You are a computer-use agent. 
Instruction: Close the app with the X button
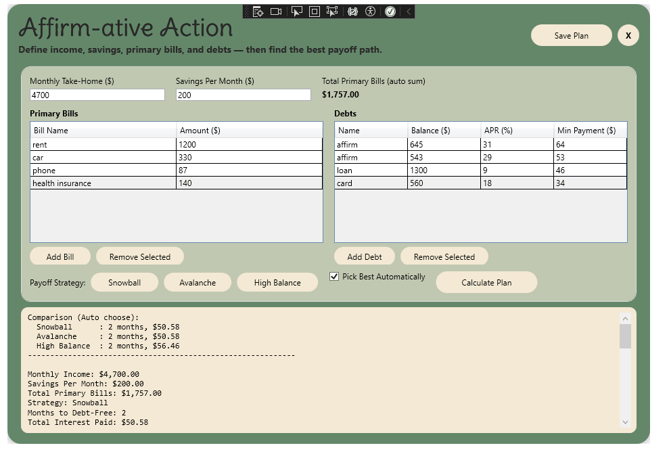tap(628, 36)
